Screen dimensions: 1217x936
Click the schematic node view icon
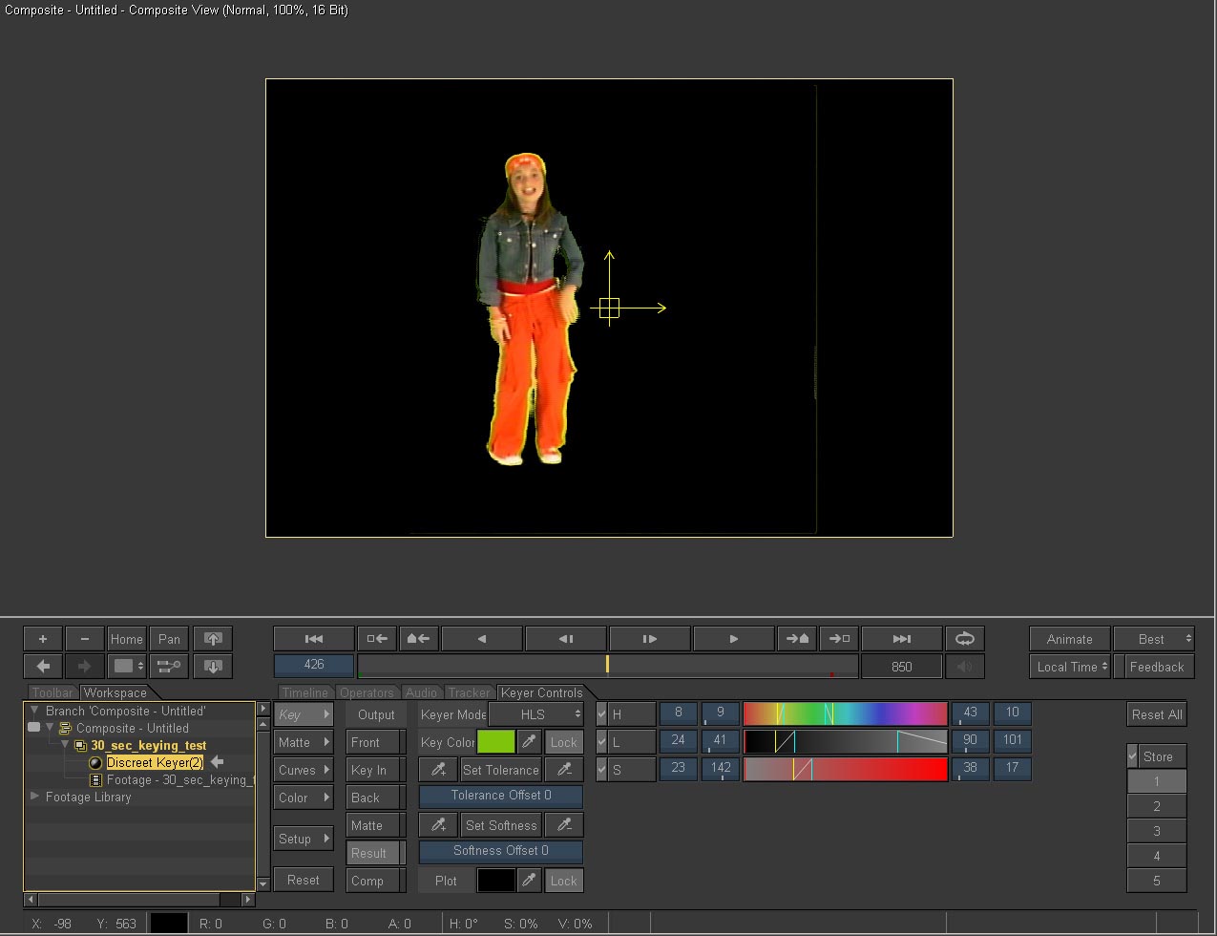pyautogui.click(x=169, y=667)
